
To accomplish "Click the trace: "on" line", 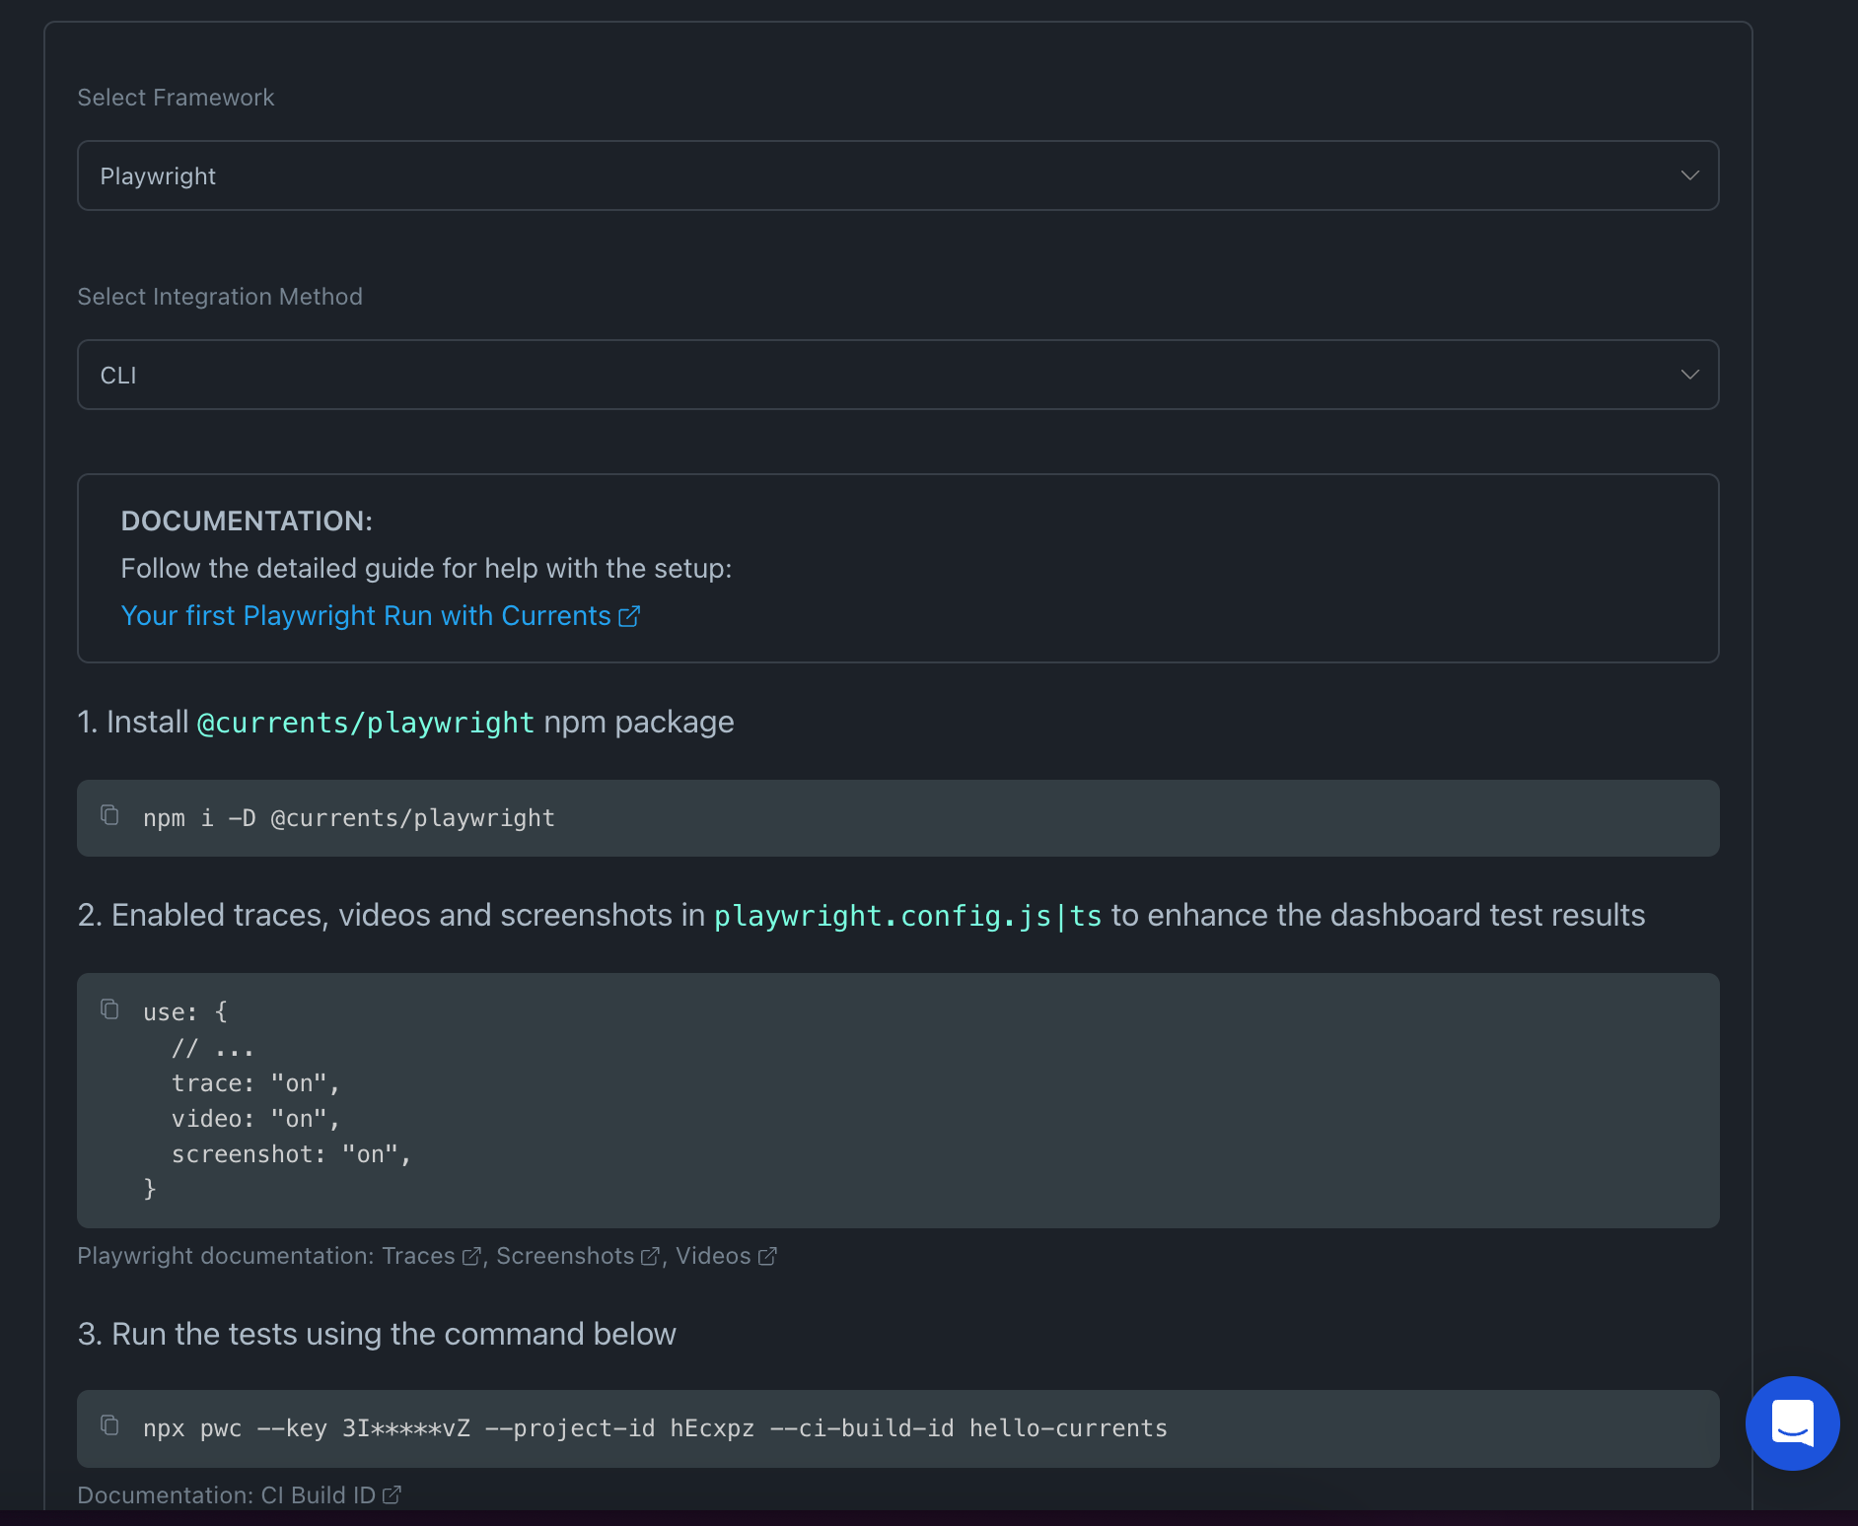I will tap(256, 1083).
